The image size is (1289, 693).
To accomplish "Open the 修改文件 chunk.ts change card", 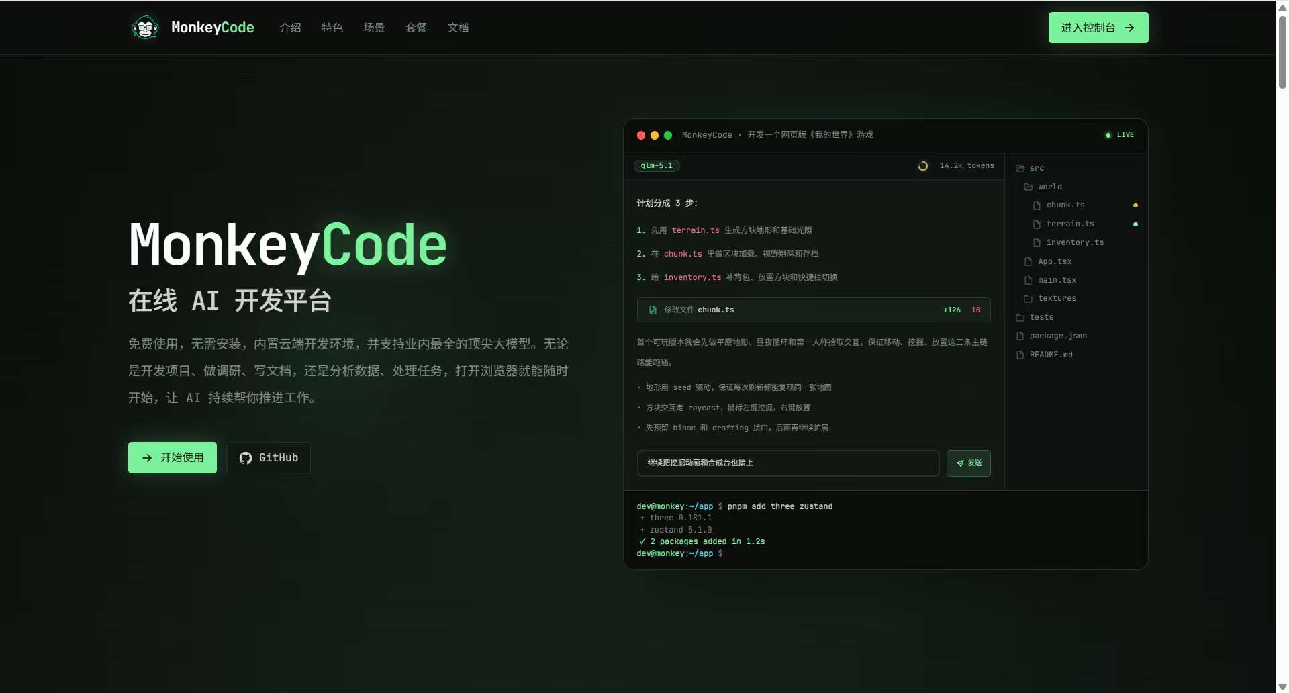I will coord(814,310).
